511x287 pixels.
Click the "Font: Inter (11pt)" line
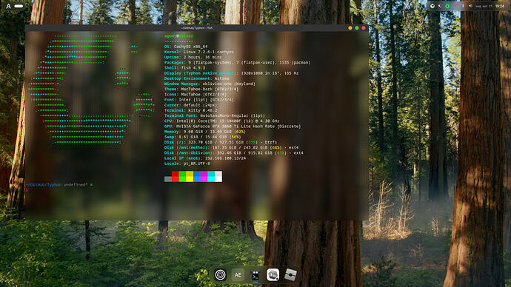tap(198, 100)
